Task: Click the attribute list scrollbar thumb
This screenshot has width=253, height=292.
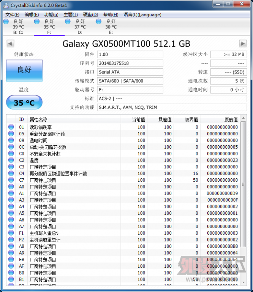Action: (x=244, y=184)
